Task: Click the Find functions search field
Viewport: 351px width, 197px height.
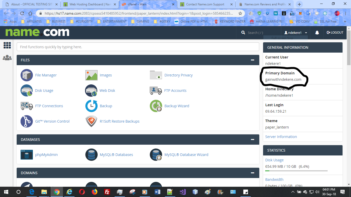Action: point(138,47)
